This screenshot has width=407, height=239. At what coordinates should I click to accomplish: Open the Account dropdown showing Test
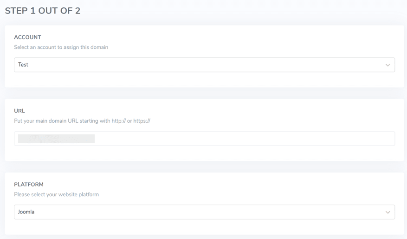click(204, 65)
